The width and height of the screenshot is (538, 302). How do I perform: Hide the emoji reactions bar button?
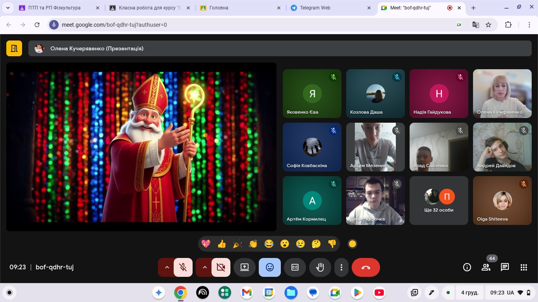(270, 267)
